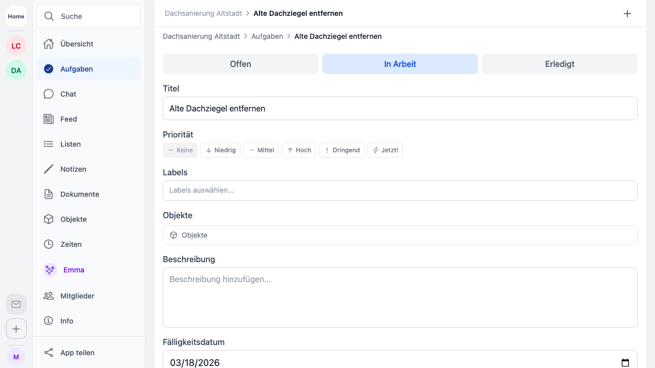This screenshot has width=655, height=368.
Task: Open the Dokumente section
Action: tap(79, 194)
